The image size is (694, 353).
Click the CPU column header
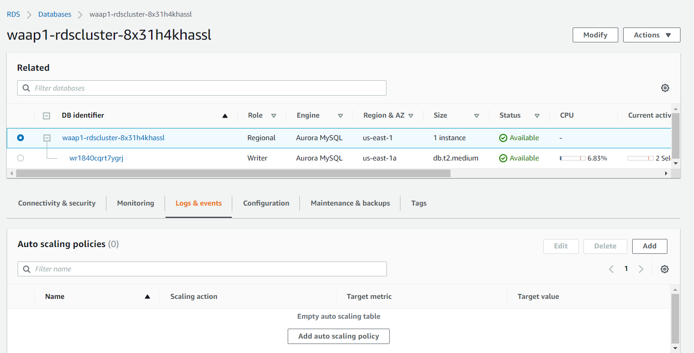point(567,115)
